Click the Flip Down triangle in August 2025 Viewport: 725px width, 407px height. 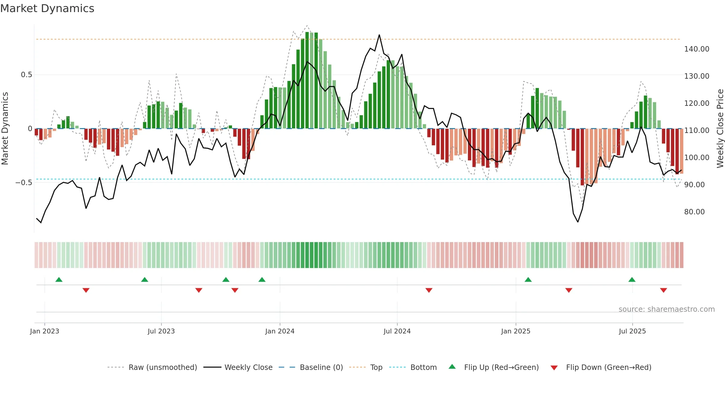[x=664, y=290]
